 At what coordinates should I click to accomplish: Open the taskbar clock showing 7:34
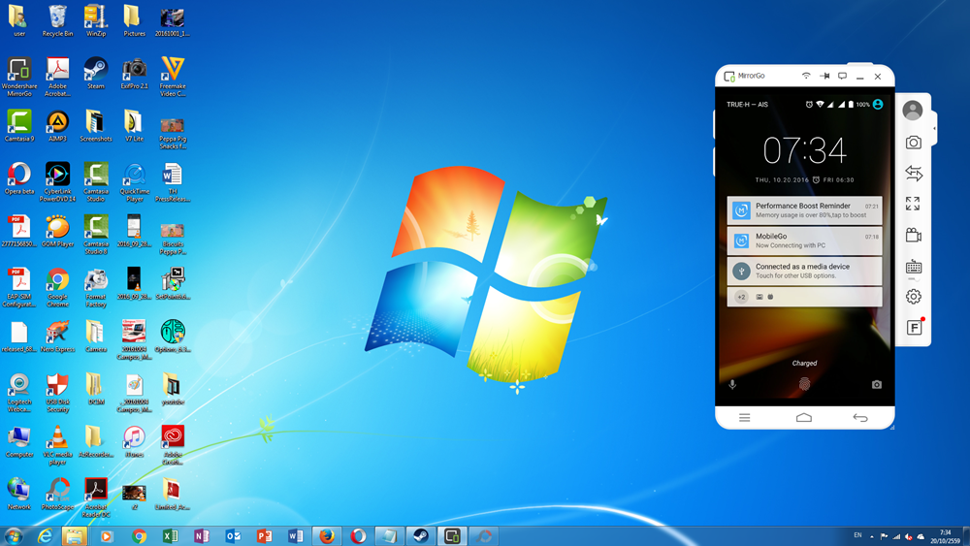tap(945, 536)
